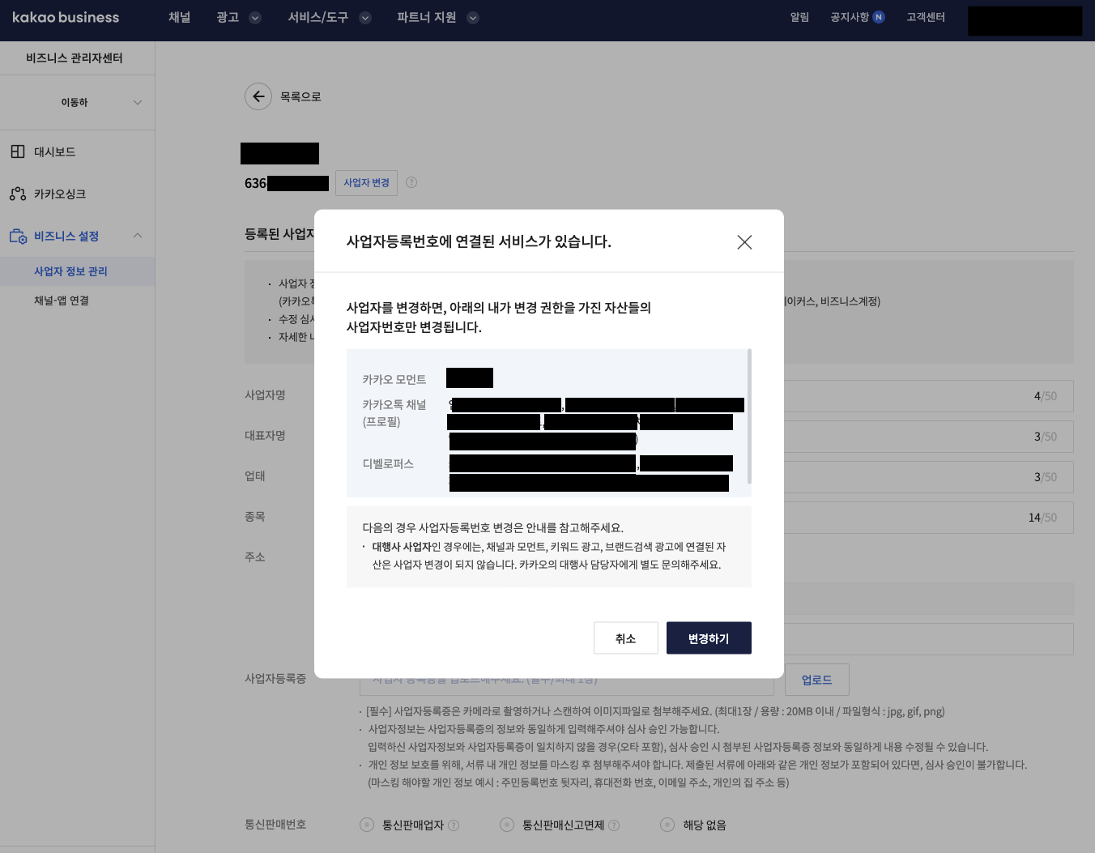The height and width of the screenshot is (853, 1095).
Task: Click the 업로드 upload button
Action: pyautogui.click(x=816, y=680)
